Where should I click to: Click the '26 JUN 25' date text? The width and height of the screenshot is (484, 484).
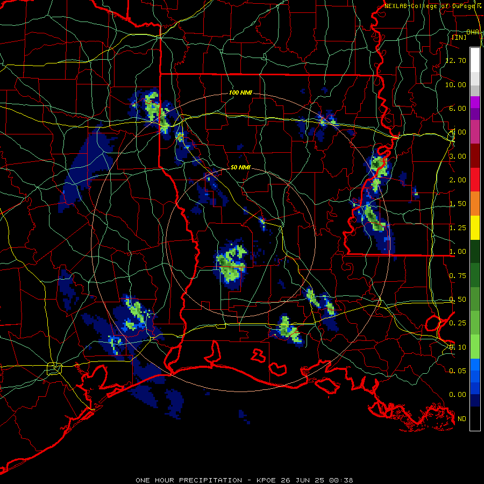(x=303, y=480)
